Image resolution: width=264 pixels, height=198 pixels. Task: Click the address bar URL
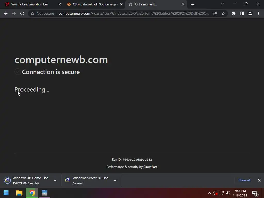click(134, 13)
